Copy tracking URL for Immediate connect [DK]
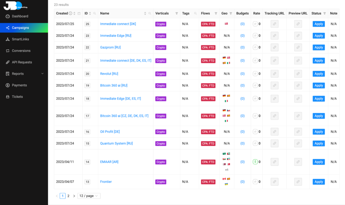 (x=274, y=24)
